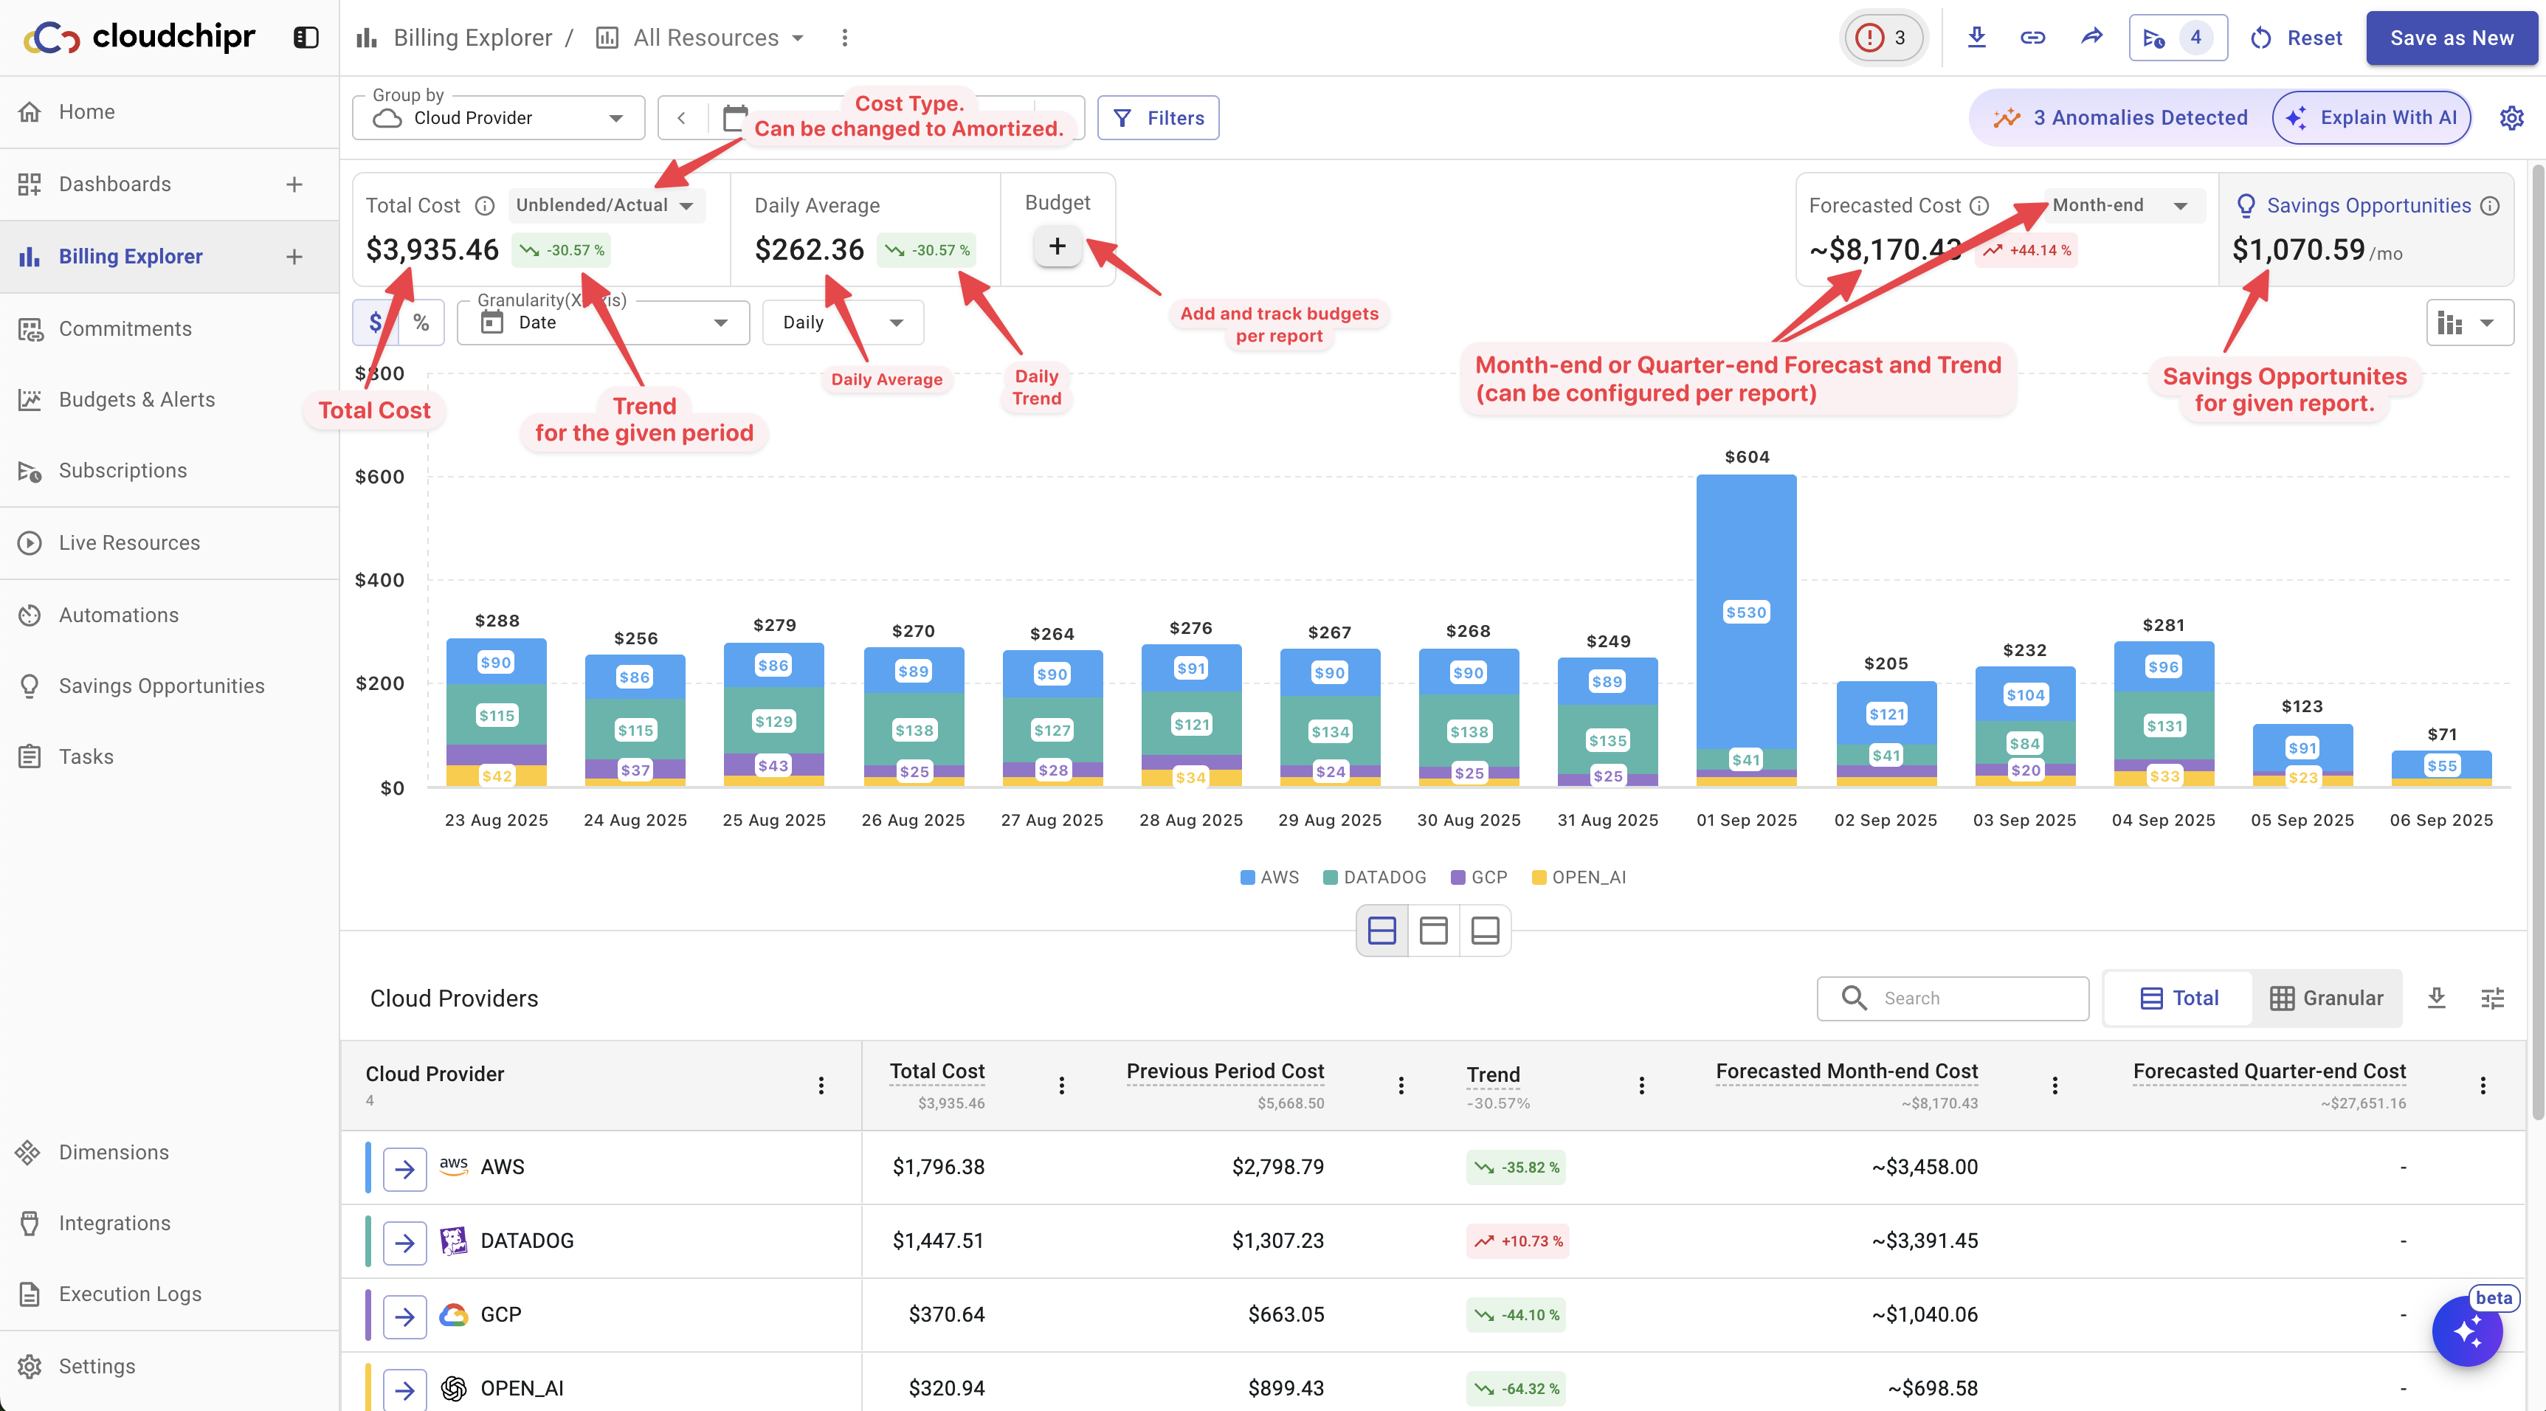Share the report with the arrow icon
The image size is (2546, 1411).
coord(2091,38)
